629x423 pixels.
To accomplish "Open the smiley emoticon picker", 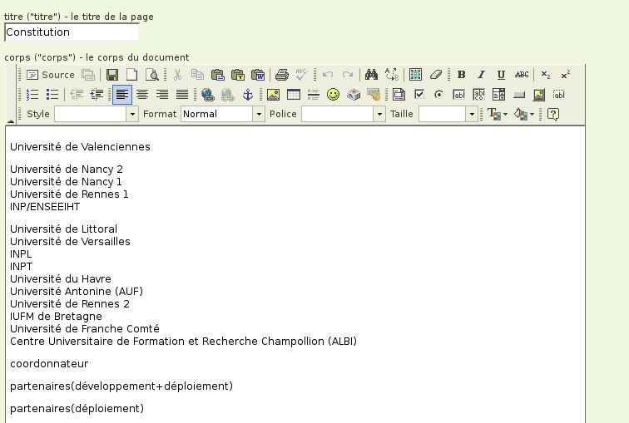I will [333, 95].
